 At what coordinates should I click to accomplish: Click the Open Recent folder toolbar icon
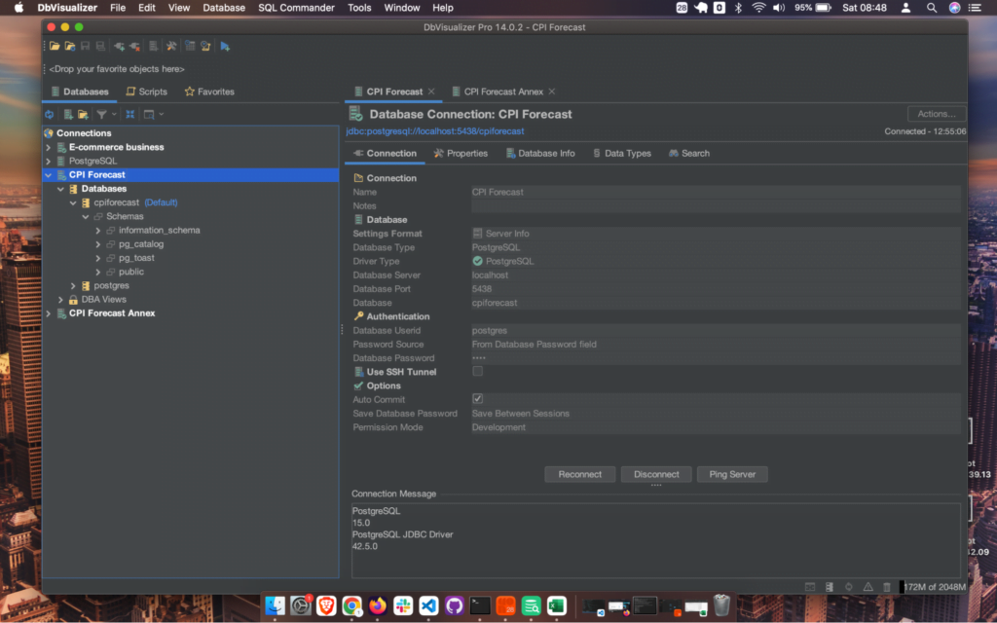(x=70, y=46)
